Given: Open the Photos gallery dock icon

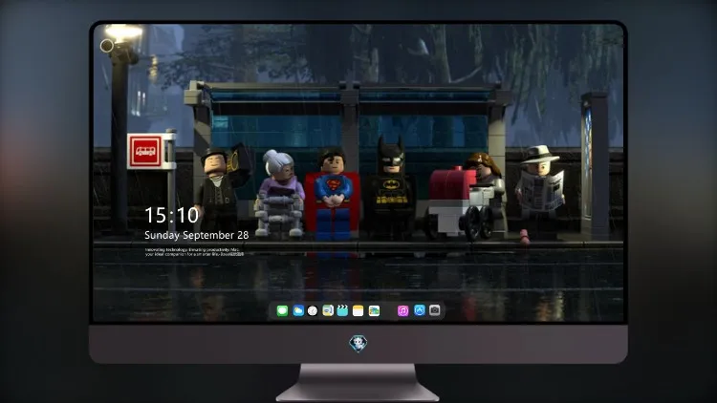Looking at the screenshot, I should (374, 310).
